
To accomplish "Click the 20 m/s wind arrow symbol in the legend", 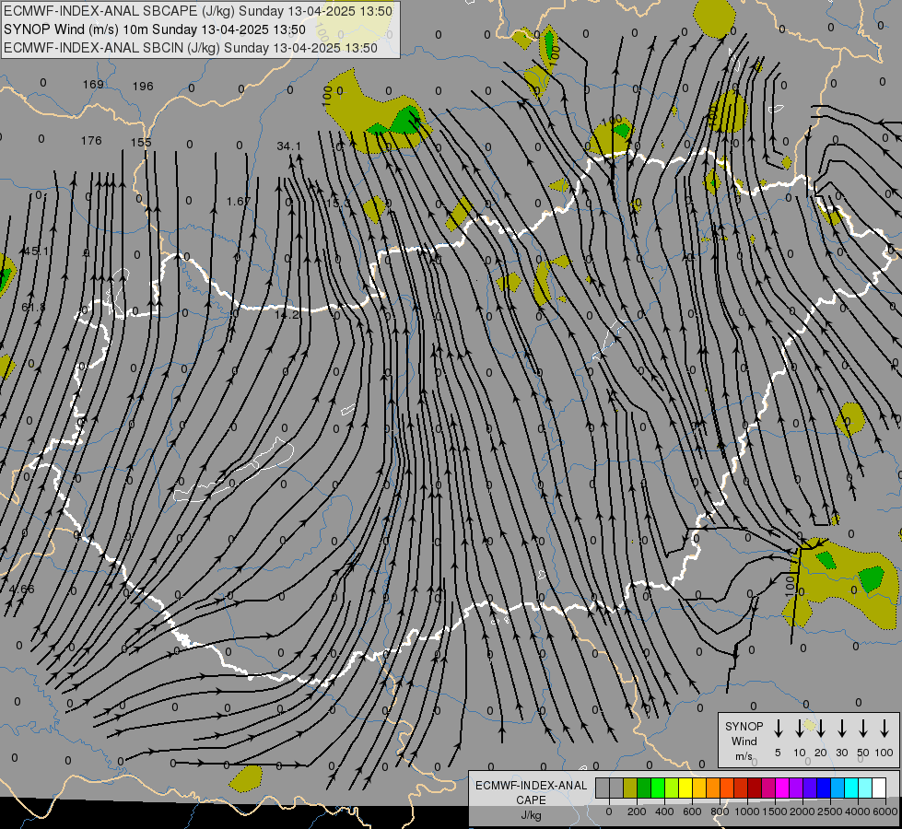I will coord(820,729).
